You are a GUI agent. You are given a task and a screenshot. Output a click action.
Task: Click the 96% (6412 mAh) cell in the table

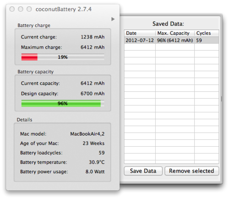175,40
